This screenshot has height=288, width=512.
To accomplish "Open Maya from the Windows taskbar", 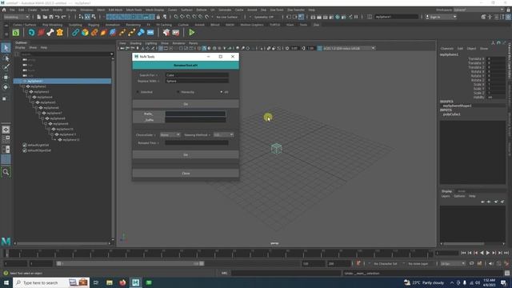I will click(x=135, y=282).
